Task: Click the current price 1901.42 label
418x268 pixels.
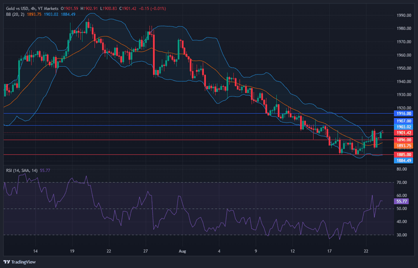Action: pos(403,133)
